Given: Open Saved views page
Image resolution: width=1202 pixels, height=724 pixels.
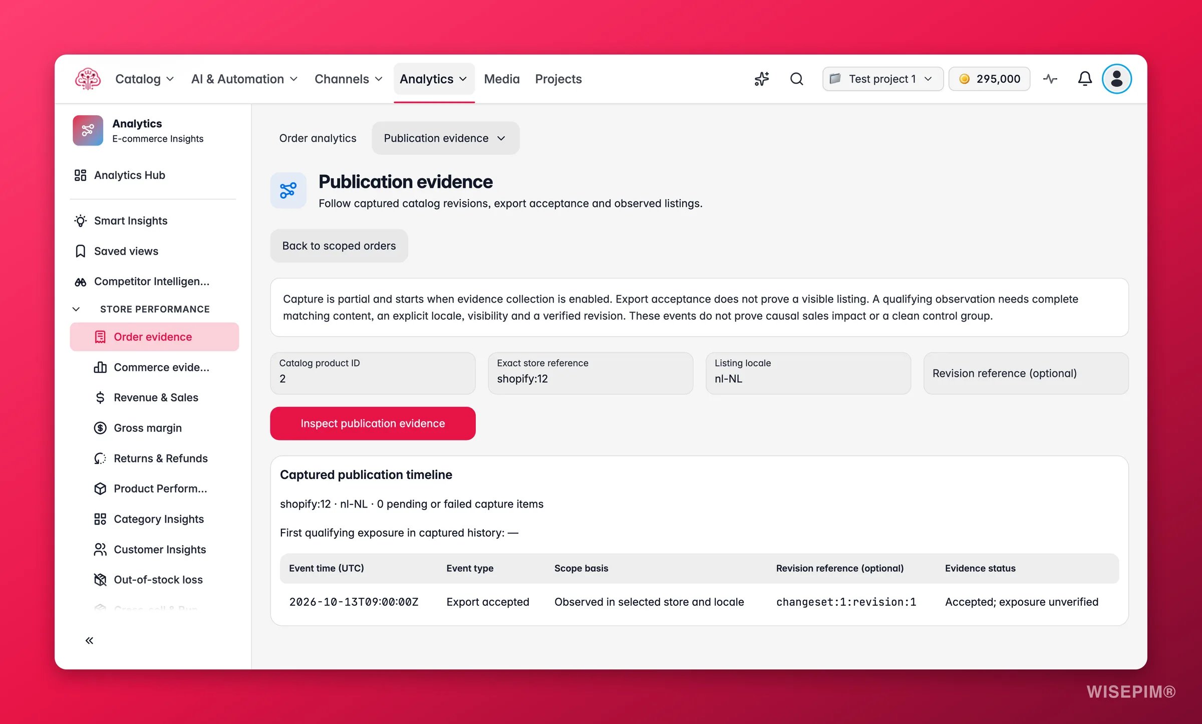Looking at the screenshot, I should (x=154, y=251).
